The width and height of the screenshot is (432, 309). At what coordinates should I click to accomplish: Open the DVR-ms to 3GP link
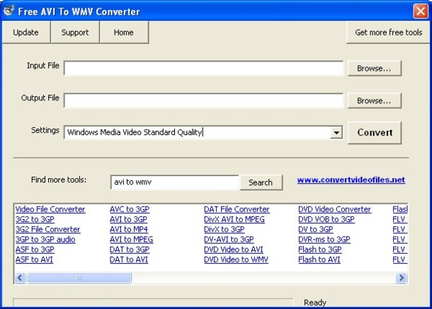point(324,240)
